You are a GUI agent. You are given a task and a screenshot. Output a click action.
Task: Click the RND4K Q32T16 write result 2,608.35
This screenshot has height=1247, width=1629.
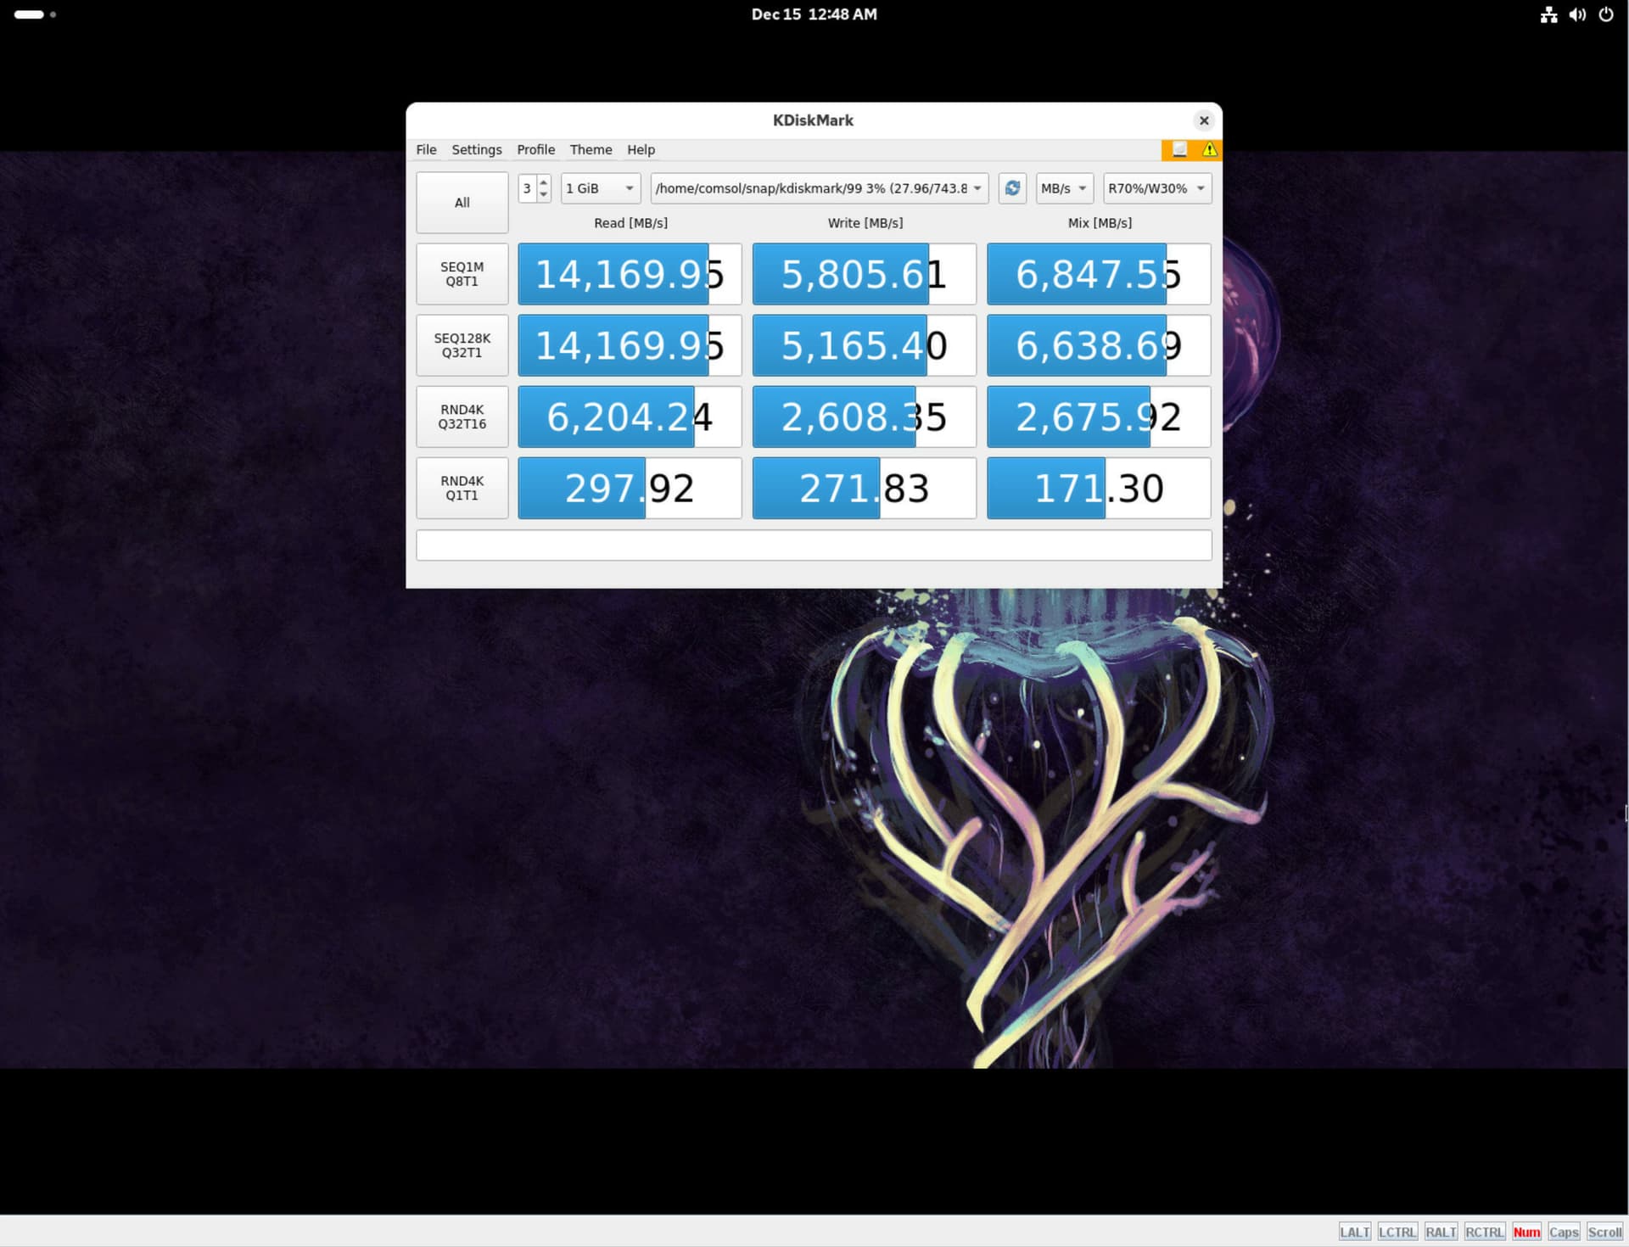click(865, 417)
